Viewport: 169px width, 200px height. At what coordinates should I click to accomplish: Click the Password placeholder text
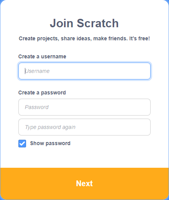(37, 107)
